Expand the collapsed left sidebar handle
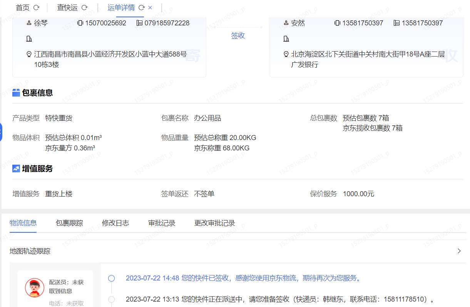Image resolution: width=470 pixels, height=307 pixels. (1, 132)
